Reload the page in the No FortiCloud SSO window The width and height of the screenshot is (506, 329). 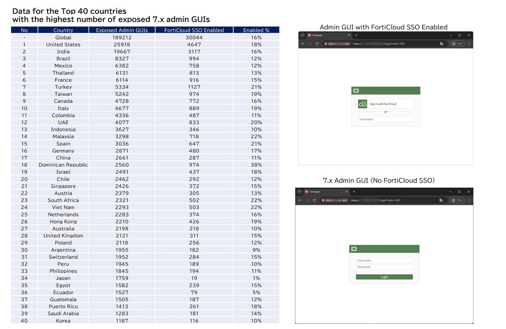point(314,200)
